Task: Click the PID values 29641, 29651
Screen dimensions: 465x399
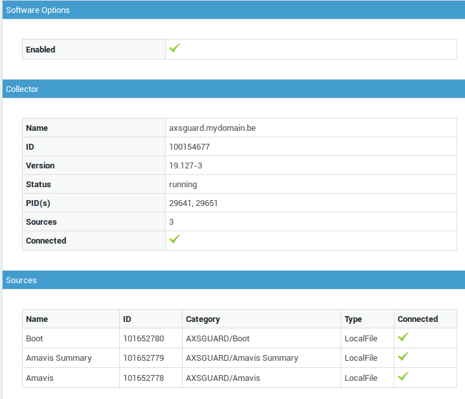Action: tap(194, 203)
